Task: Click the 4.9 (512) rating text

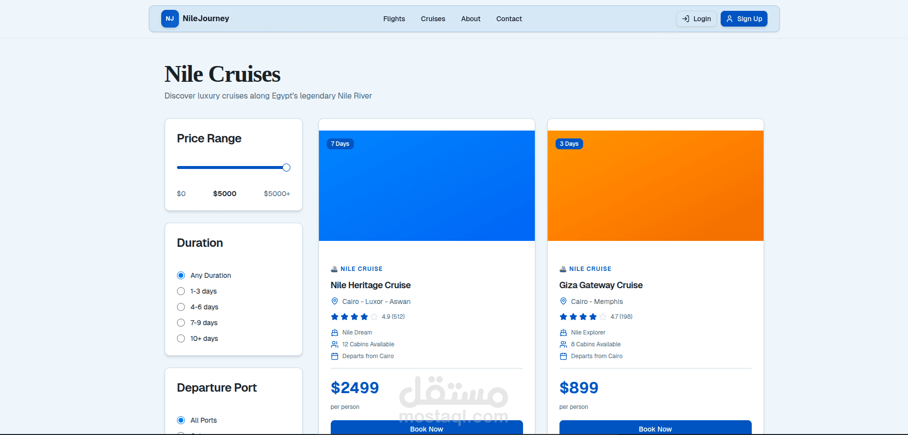Action: [x=393, y=317]
